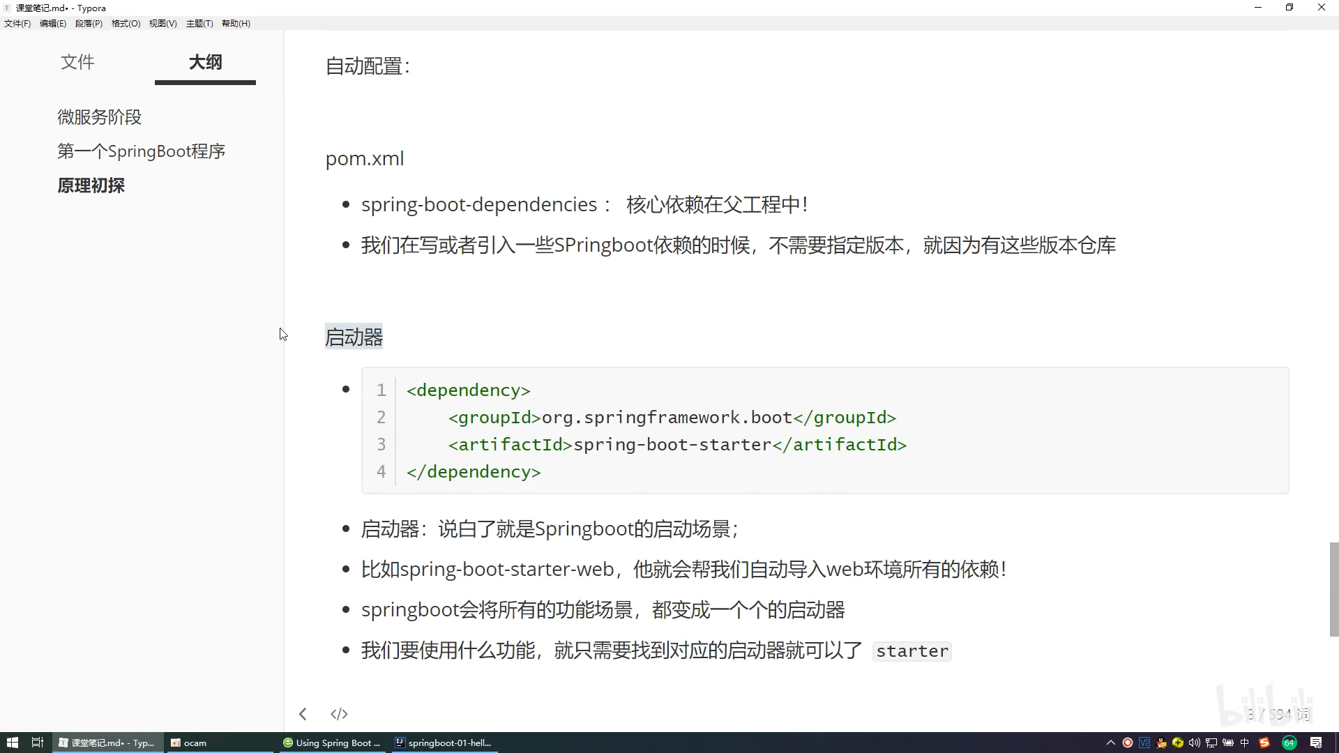This screenshot has height=753, width=1339.
Task: Collapse sidebar with the back arrow icon
Action: tap(303, 714)
